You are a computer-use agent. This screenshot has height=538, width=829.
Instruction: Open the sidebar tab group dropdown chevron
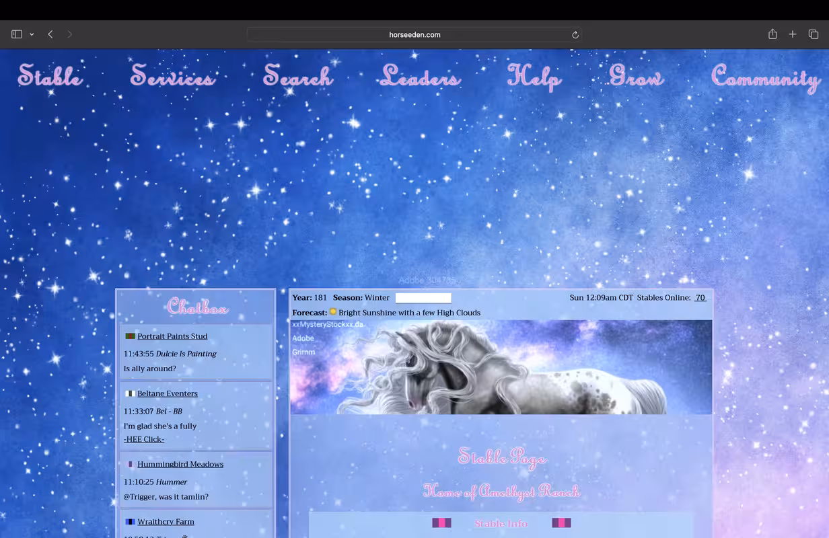[32, 34]
